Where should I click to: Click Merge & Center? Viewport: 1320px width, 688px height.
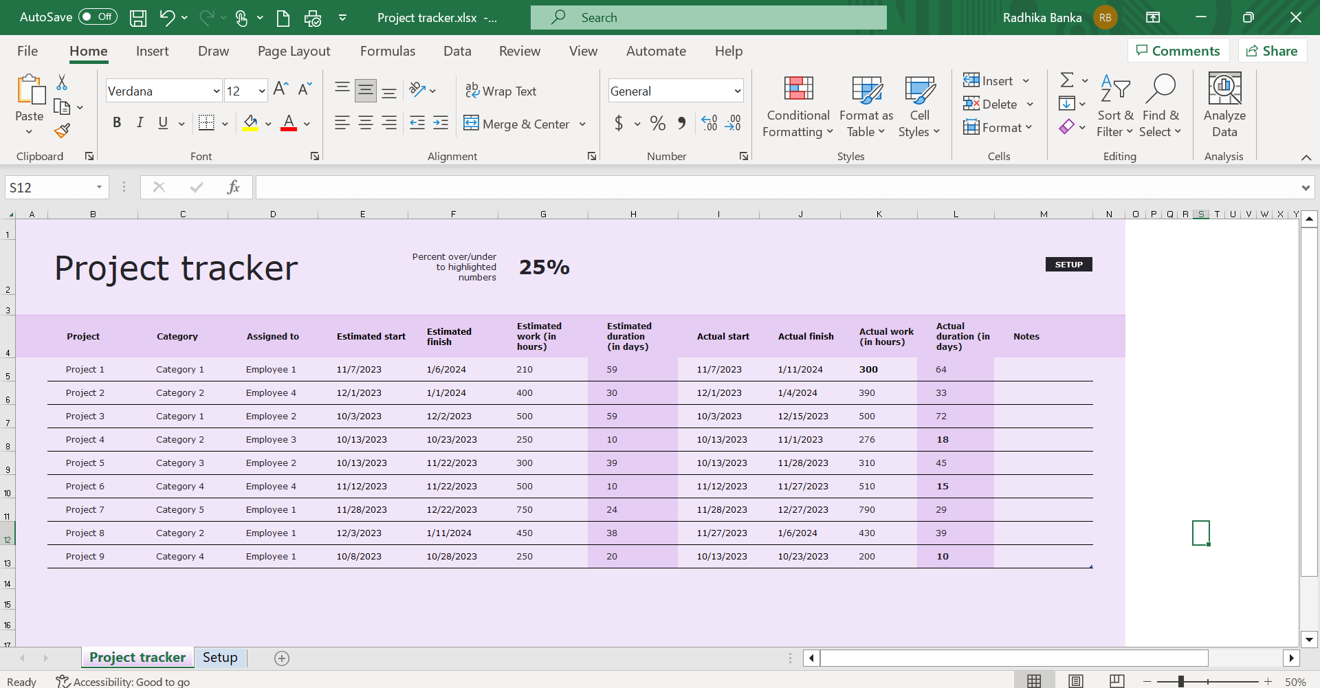click(517, 124)
